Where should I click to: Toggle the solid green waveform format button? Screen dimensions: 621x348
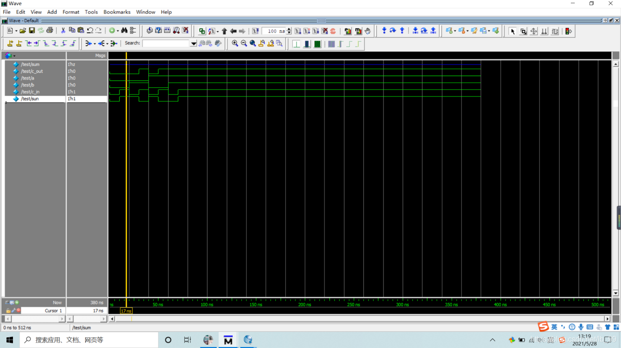pos(317,44)
